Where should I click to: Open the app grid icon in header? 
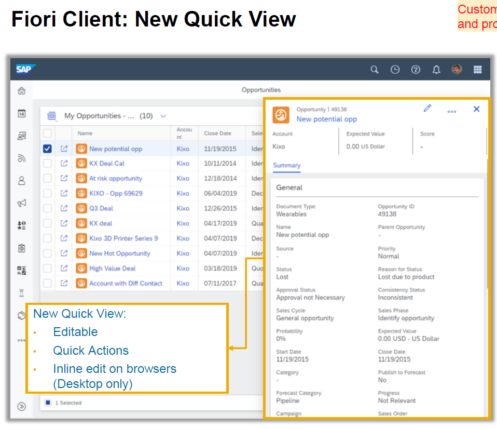pyautogui.click(x=478, y=70)
